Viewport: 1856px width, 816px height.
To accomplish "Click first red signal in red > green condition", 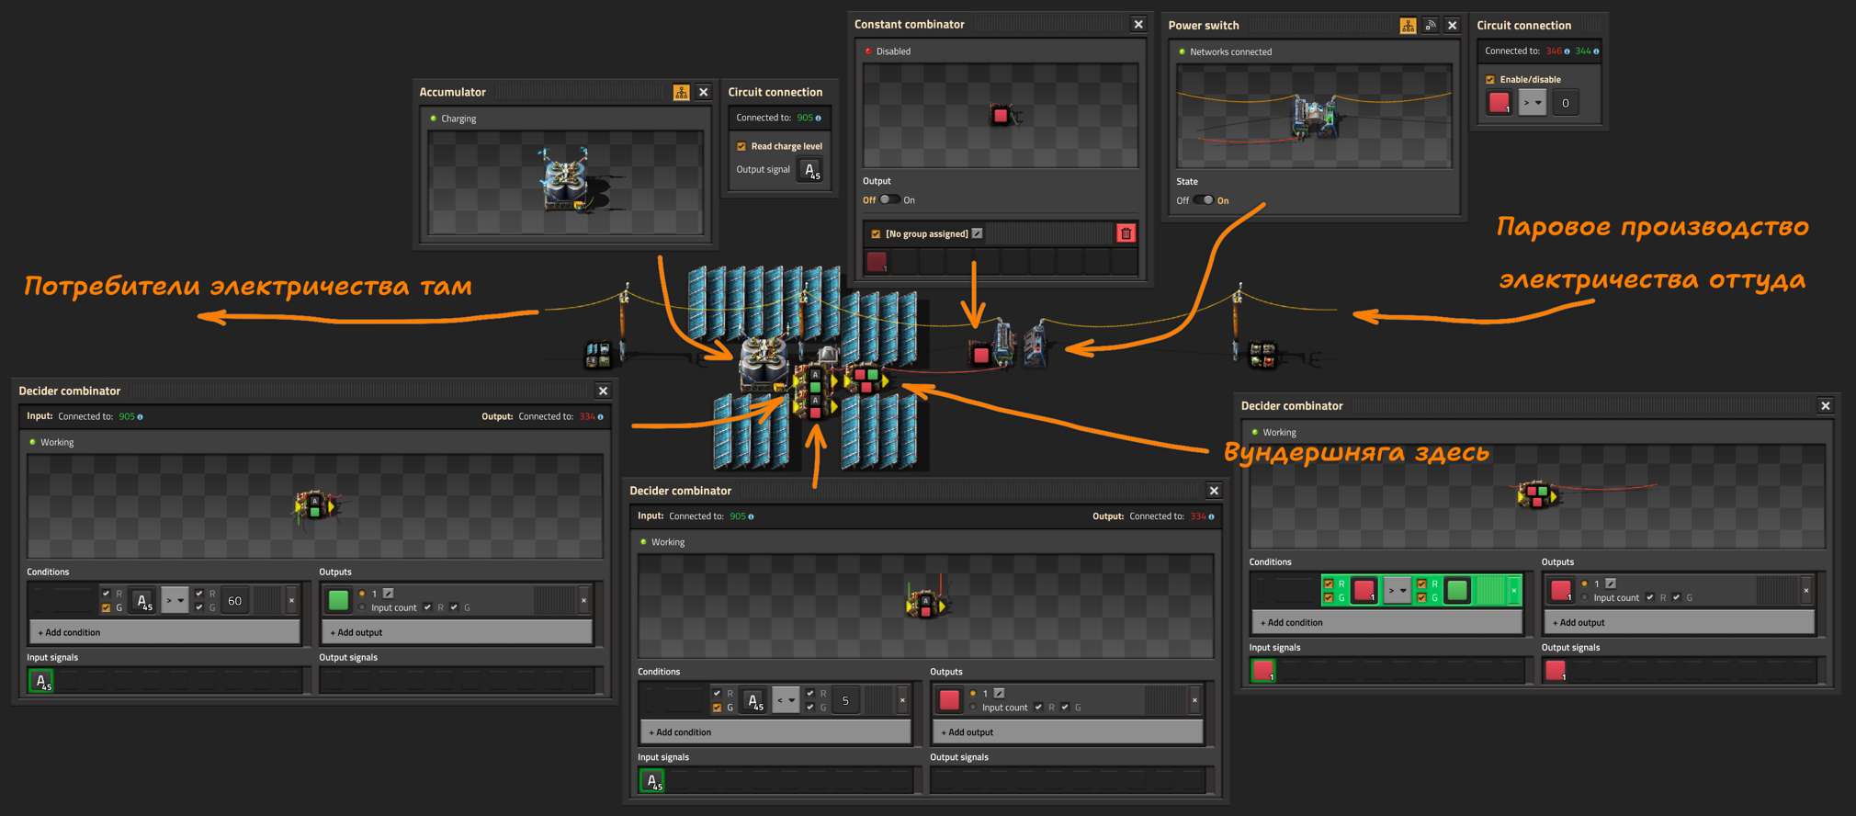I will coord(1364,591).
